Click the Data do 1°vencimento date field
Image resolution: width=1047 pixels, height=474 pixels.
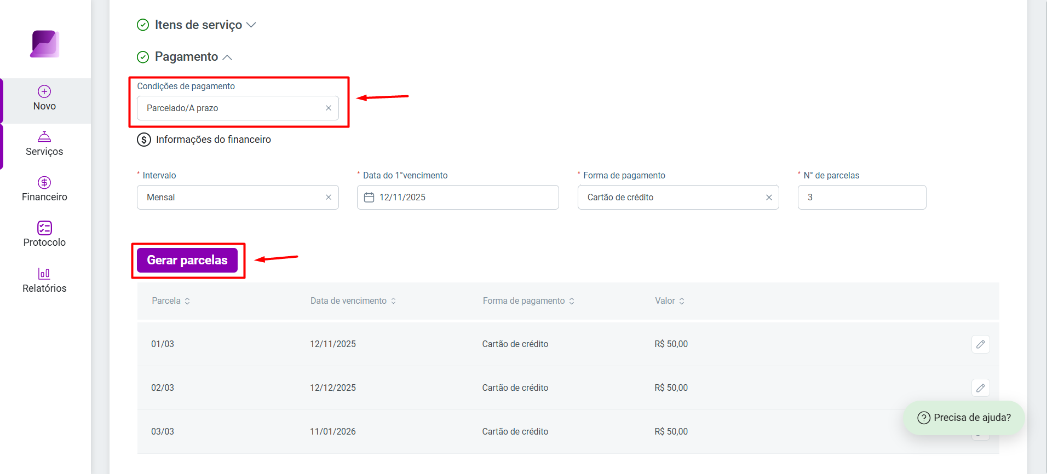458,197
